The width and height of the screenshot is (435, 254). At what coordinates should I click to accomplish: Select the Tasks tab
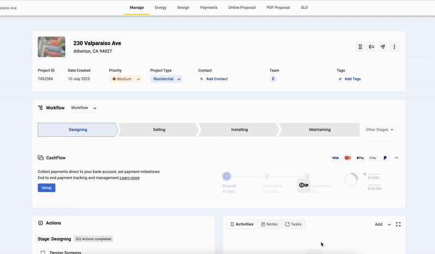click(293, 224)
